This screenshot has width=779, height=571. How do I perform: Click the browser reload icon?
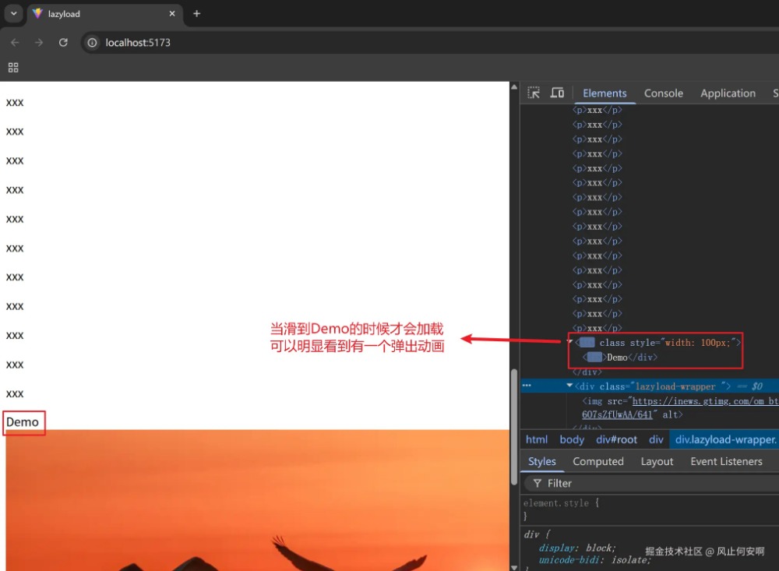click(63, 42)
